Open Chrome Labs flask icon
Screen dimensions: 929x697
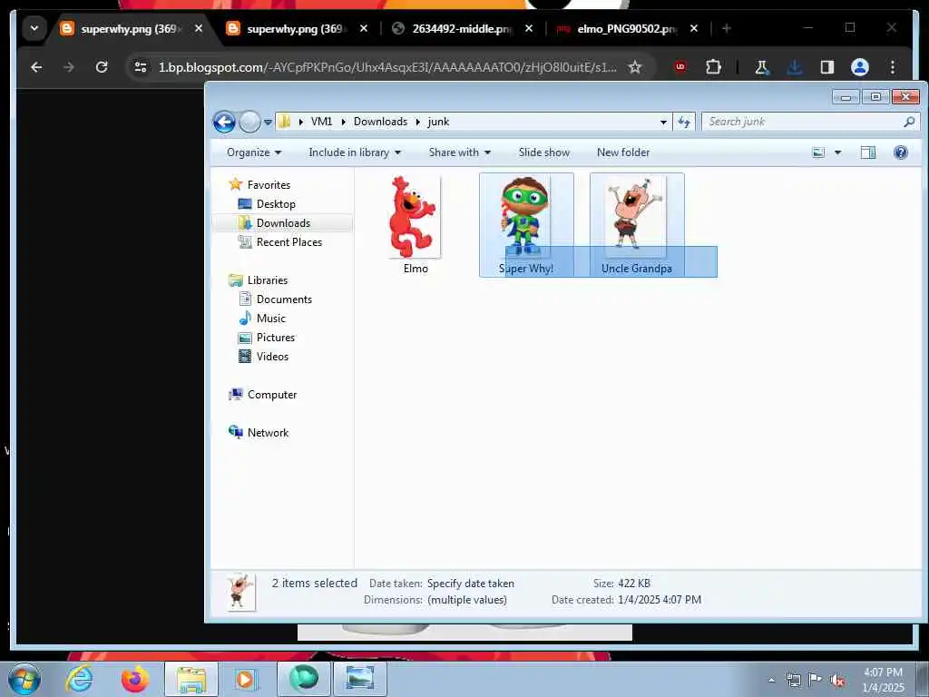coord(761,67)
